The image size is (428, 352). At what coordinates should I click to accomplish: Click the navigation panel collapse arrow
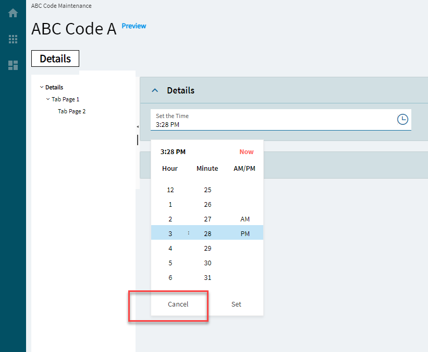pos(138,126)
